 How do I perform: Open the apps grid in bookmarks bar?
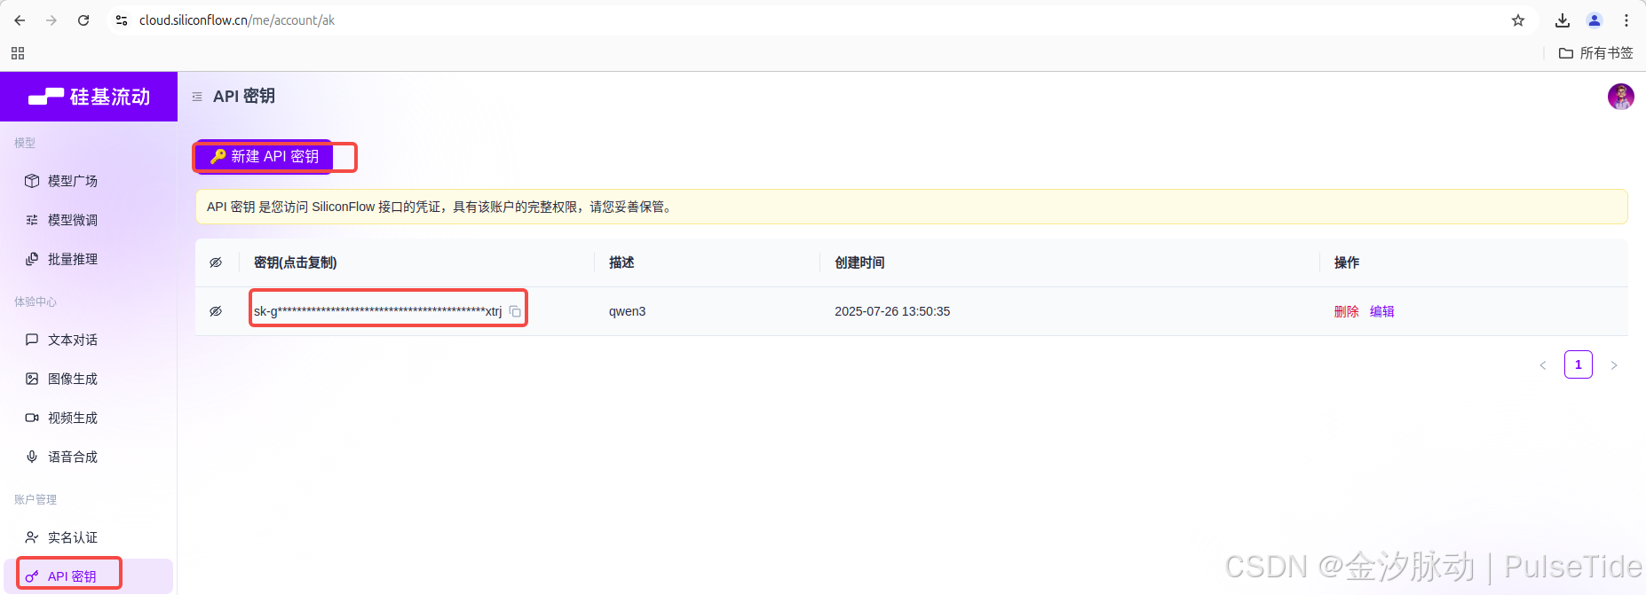tap(18, 53)
